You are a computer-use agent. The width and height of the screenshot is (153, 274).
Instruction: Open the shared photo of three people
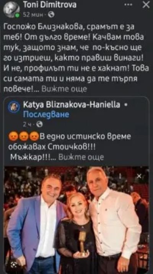click(76, 220)
